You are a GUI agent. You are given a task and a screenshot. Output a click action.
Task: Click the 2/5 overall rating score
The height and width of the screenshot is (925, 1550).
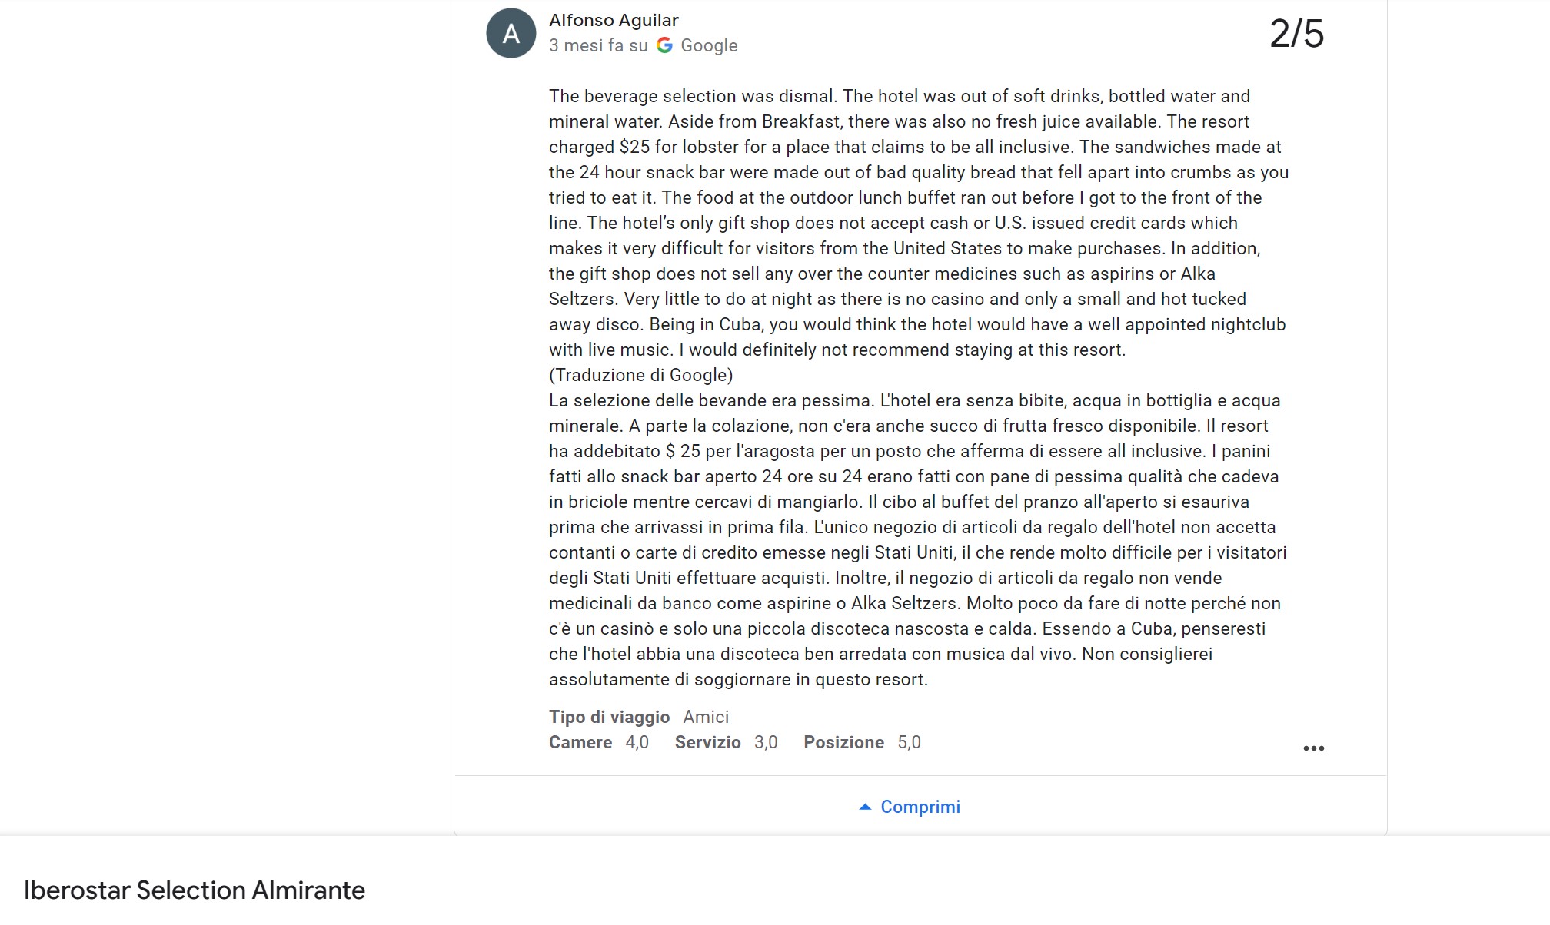pos(1296,34)
